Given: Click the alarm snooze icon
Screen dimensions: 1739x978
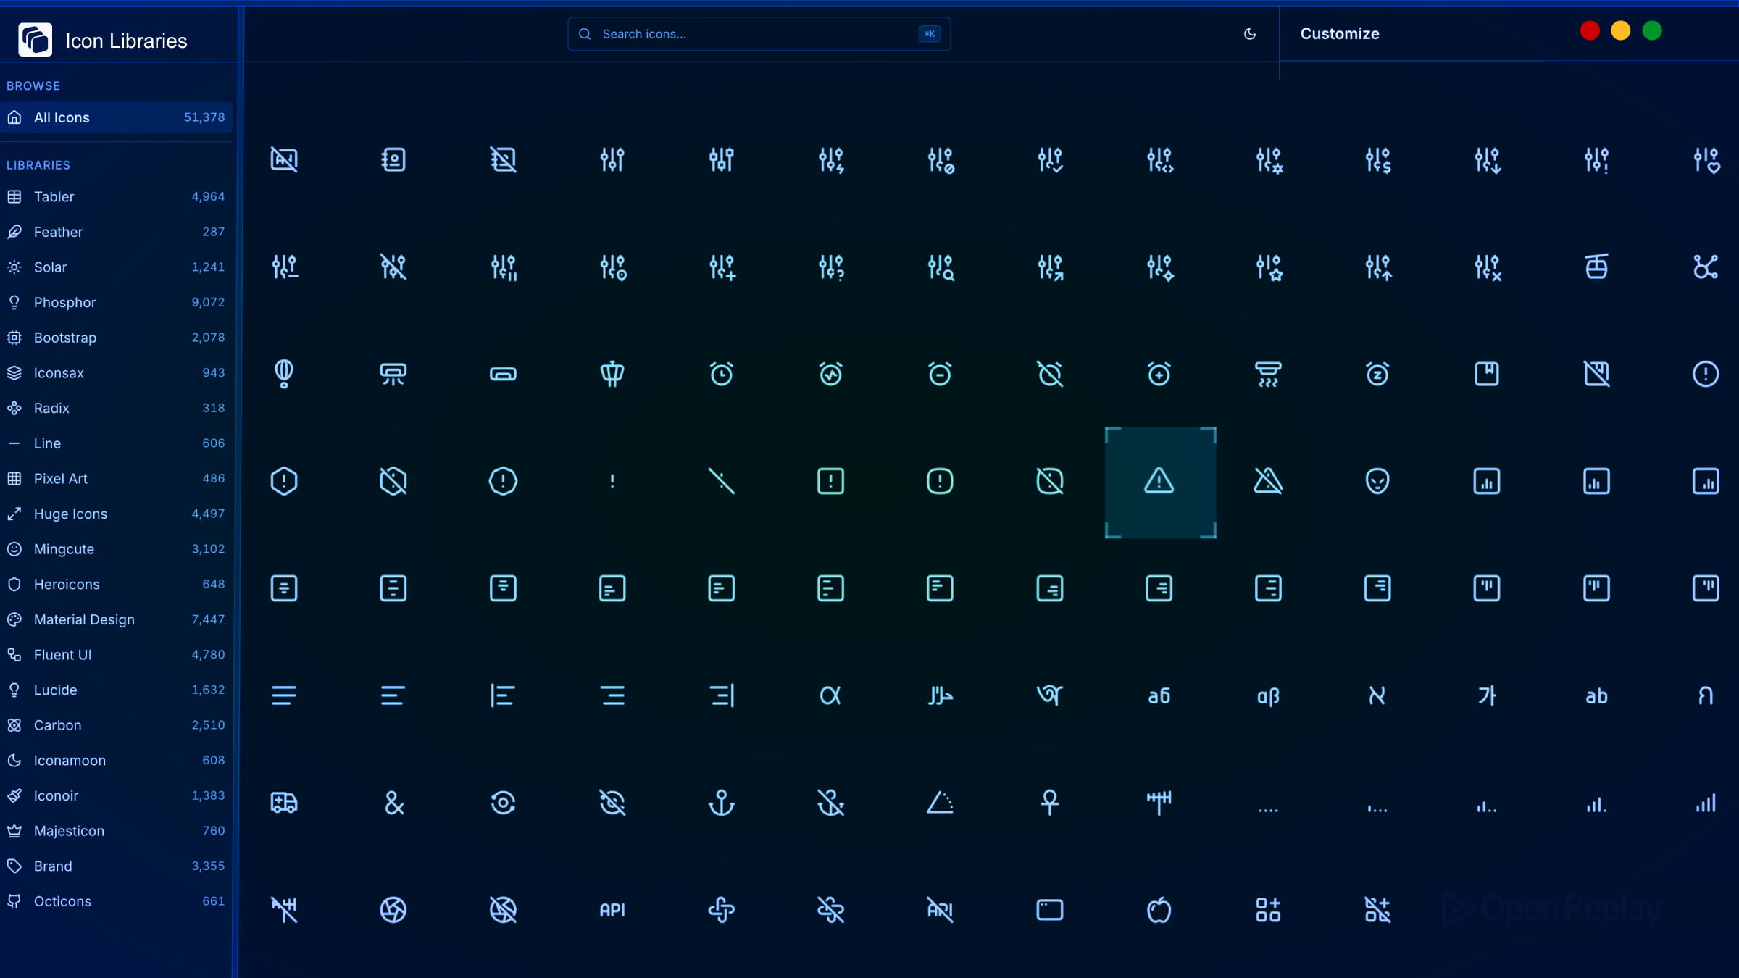Looking at the screenshot, I should (x=1377, y=374).
